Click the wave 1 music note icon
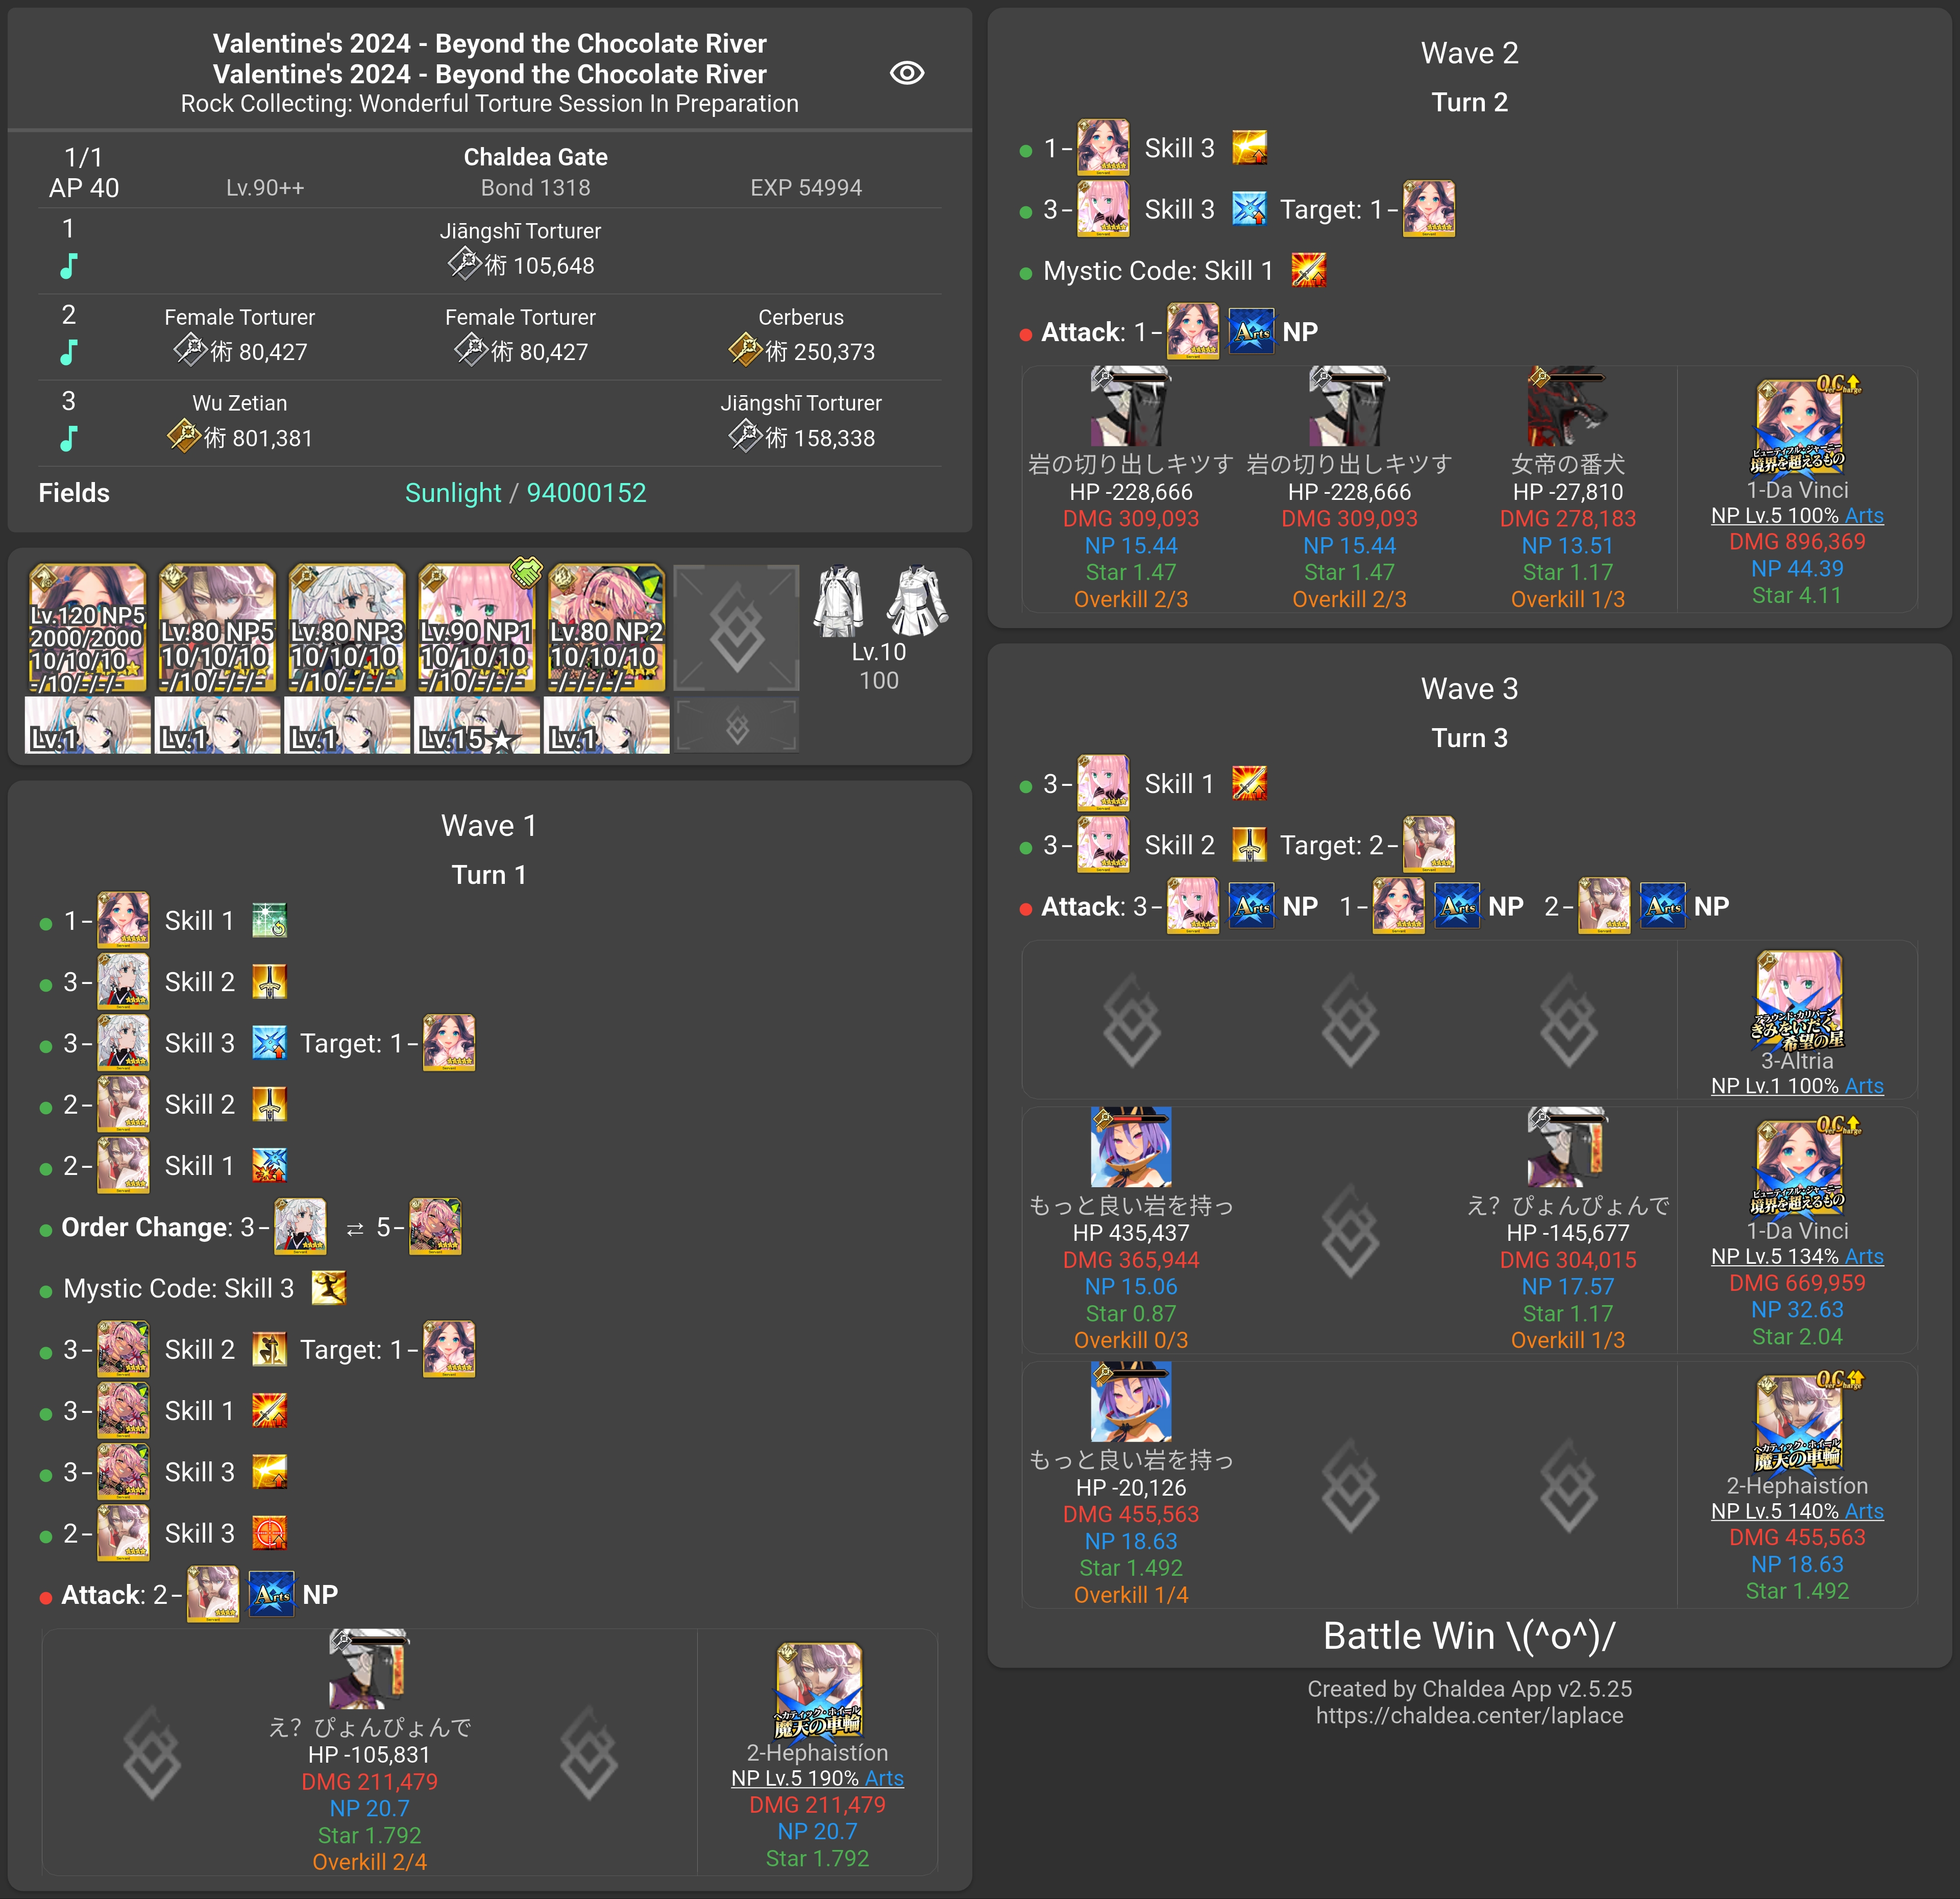The height and width of the screenshot is (1899, 1960). pos(68,266)
